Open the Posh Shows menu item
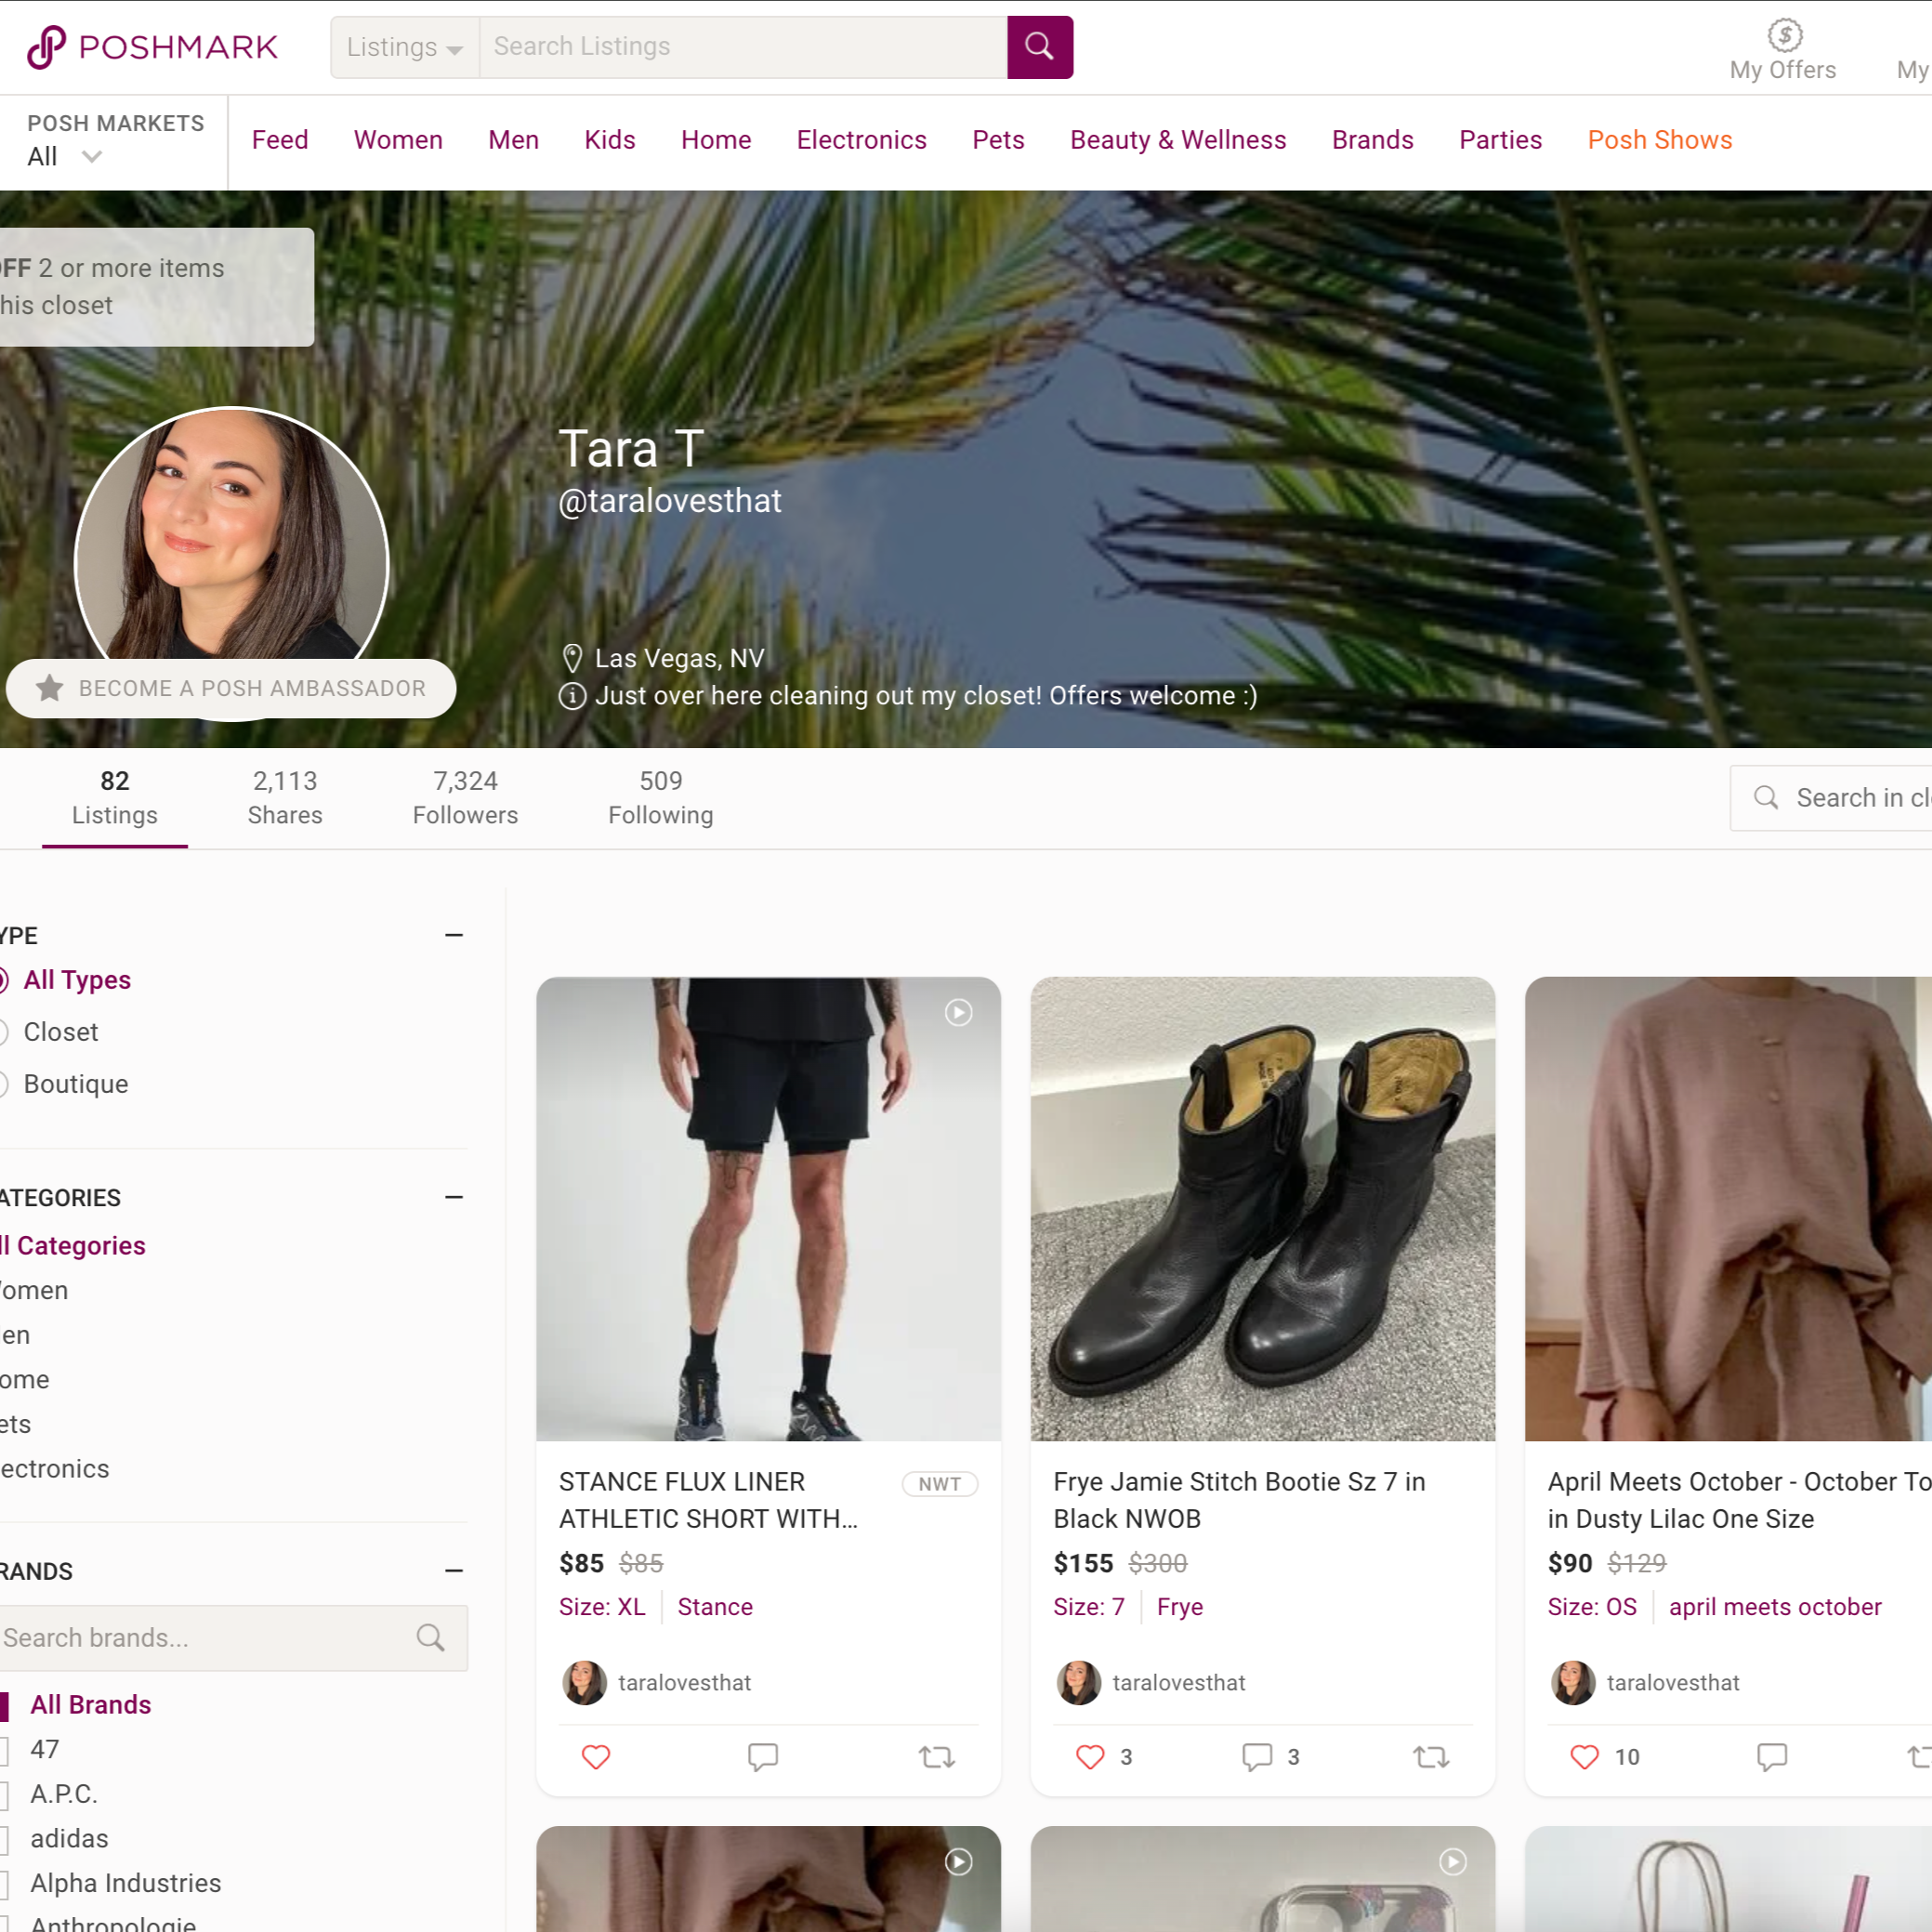This screenshot has height=1932, width=1932. point(1660,140)
